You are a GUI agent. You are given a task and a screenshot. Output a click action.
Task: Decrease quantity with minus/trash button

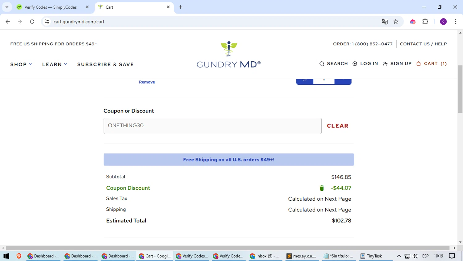pos(305,81)
